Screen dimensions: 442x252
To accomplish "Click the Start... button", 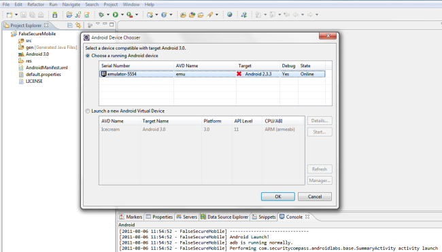I will coord(320,132).
